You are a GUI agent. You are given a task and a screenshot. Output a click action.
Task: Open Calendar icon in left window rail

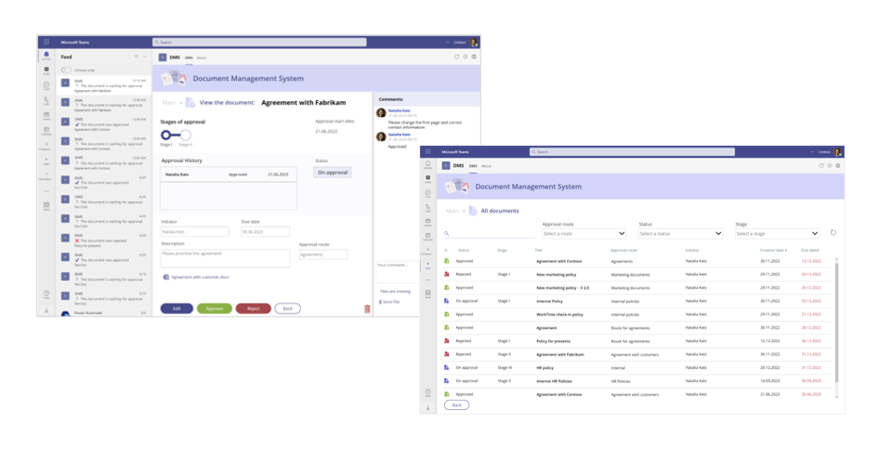click(x=46, y=130)
